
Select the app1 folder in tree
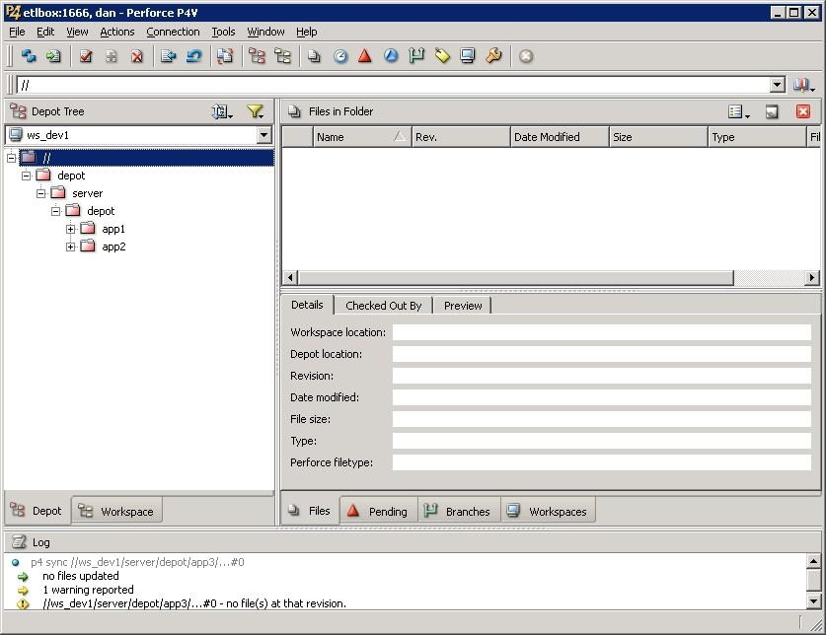pyautogui.click(x=113, y=229)
